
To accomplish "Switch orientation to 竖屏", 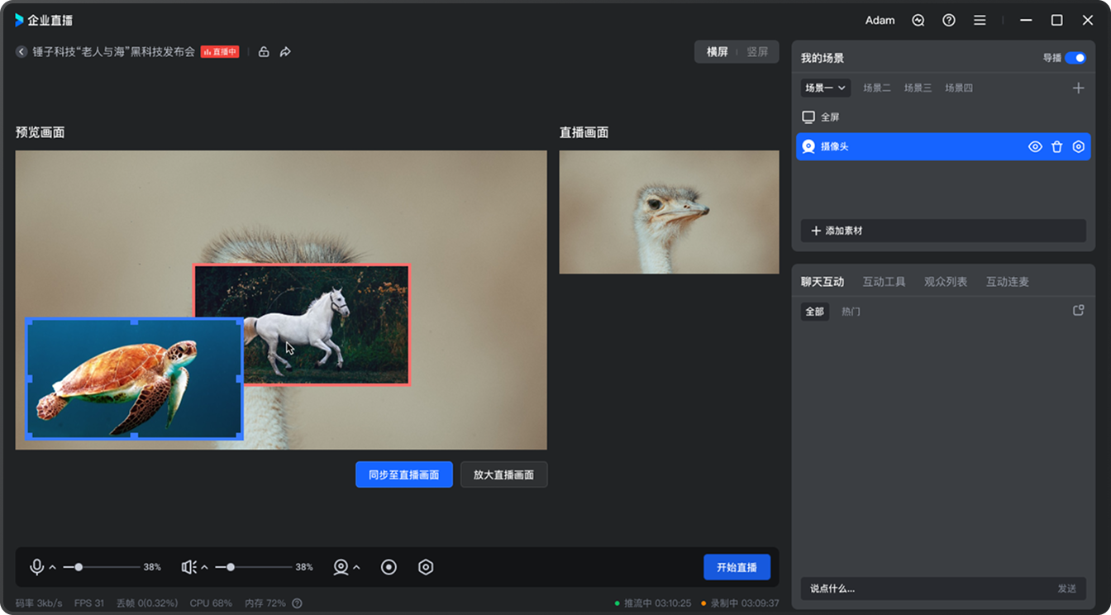I will click(x=757, y=52).
